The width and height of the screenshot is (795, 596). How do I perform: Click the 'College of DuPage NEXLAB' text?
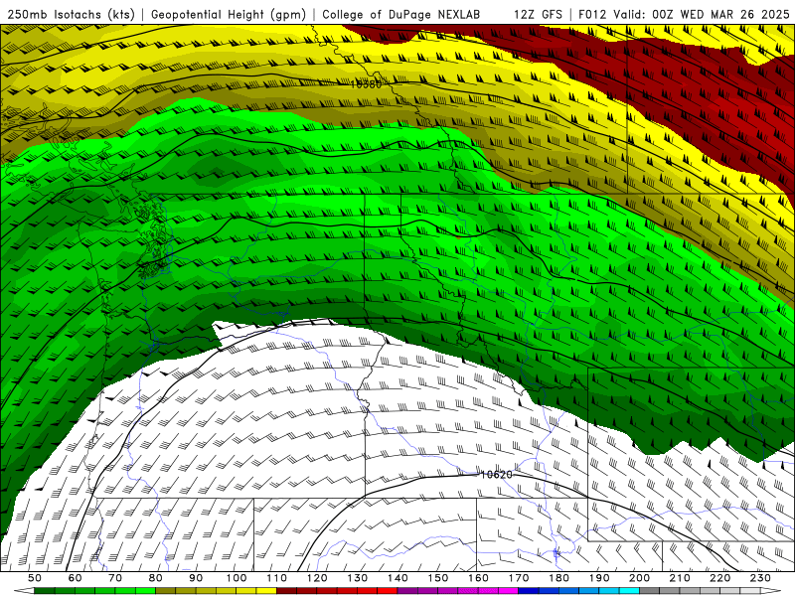(400, 15)
